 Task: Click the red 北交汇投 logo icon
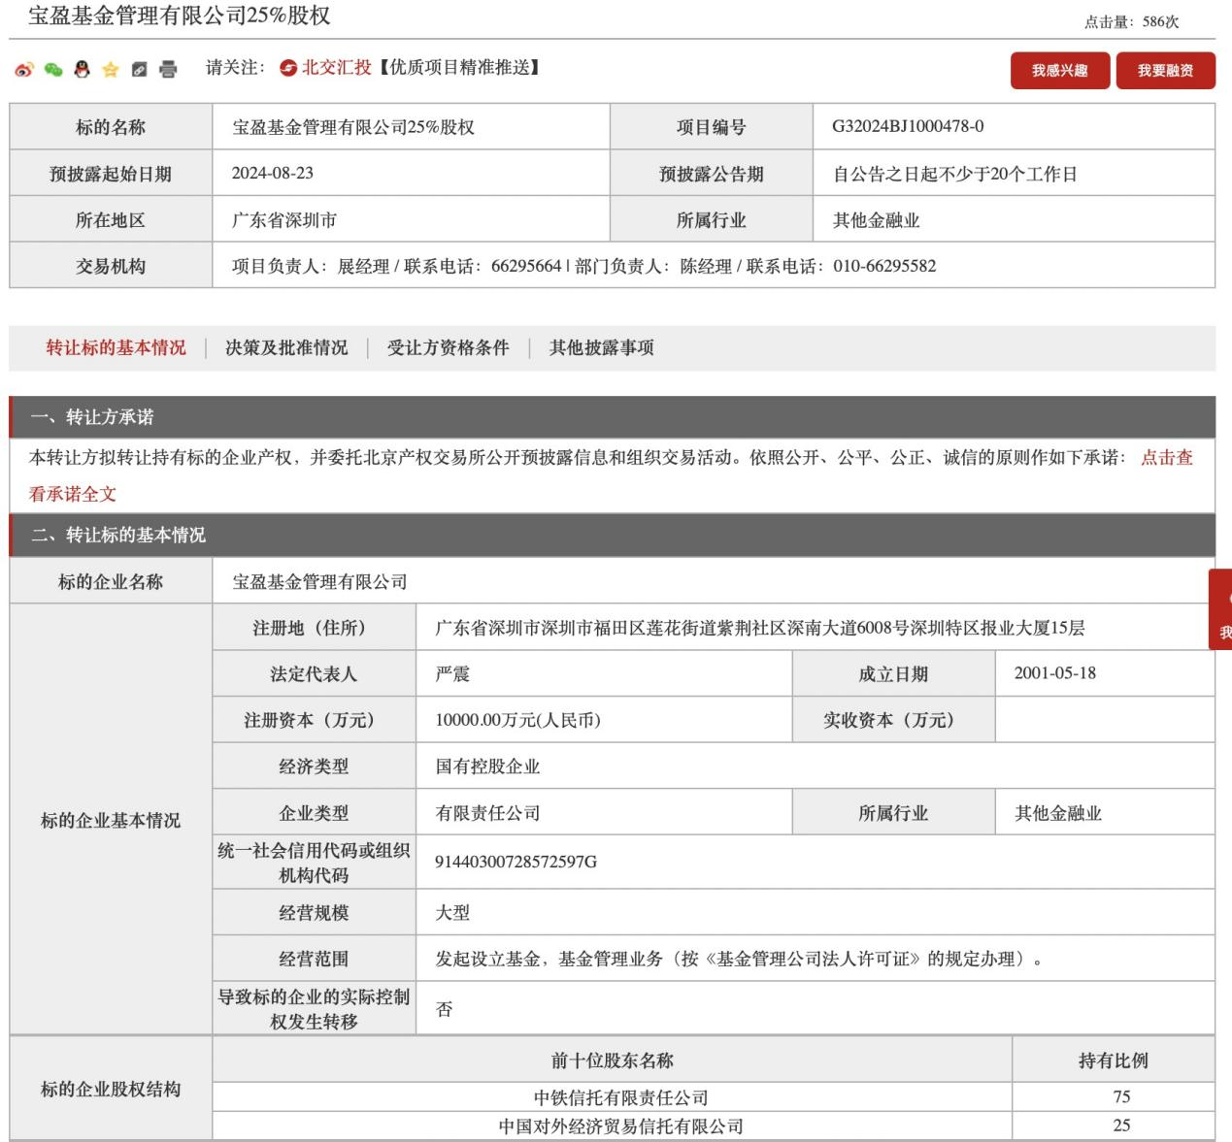288,68
